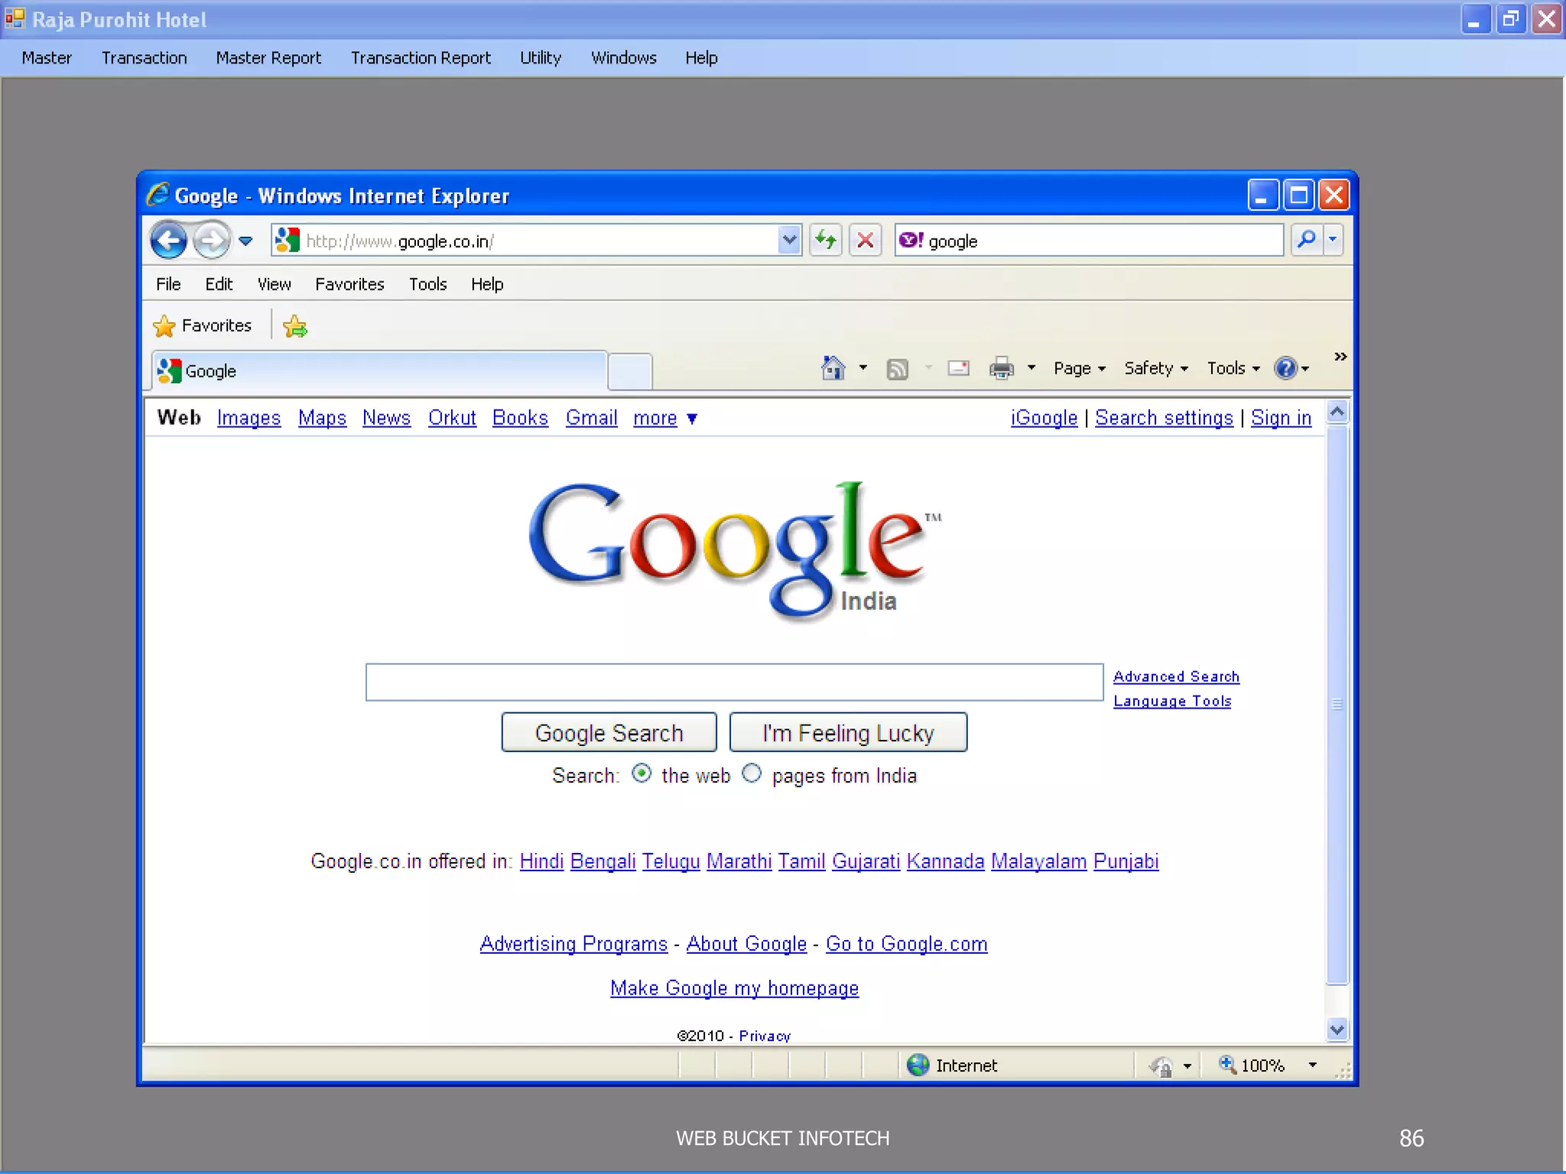Open the Utility menu
This screenshot has width=1566, height=1174.
pos(541,58)
